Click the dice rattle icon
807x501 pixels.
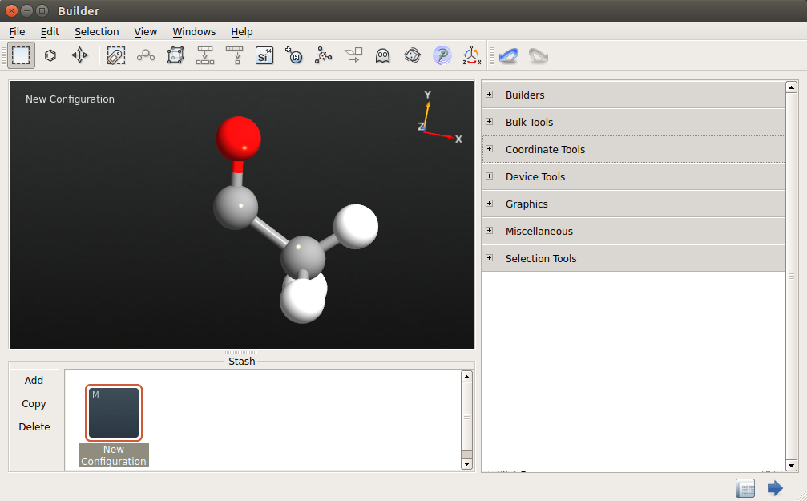pos(412,55)
